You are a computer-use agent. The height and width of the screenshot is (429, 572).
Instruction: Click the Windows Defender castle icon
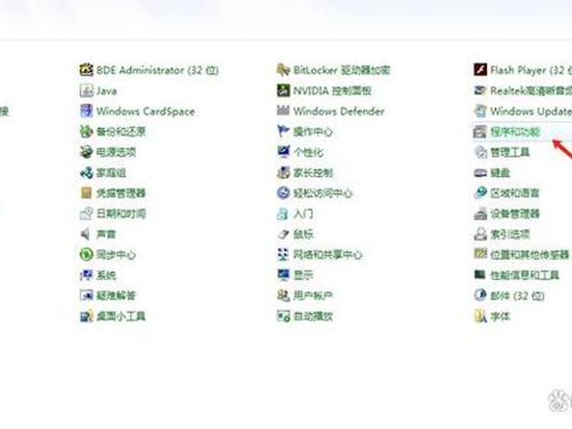click(x=283, y=111)
